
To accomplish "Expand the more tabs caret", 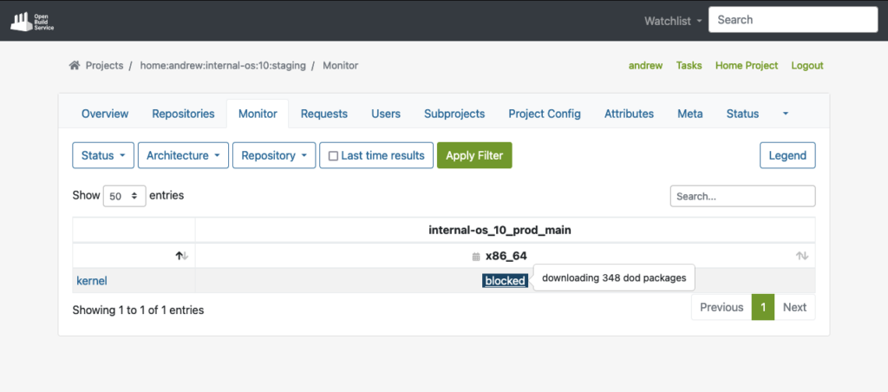I will (x=786, y=114).
